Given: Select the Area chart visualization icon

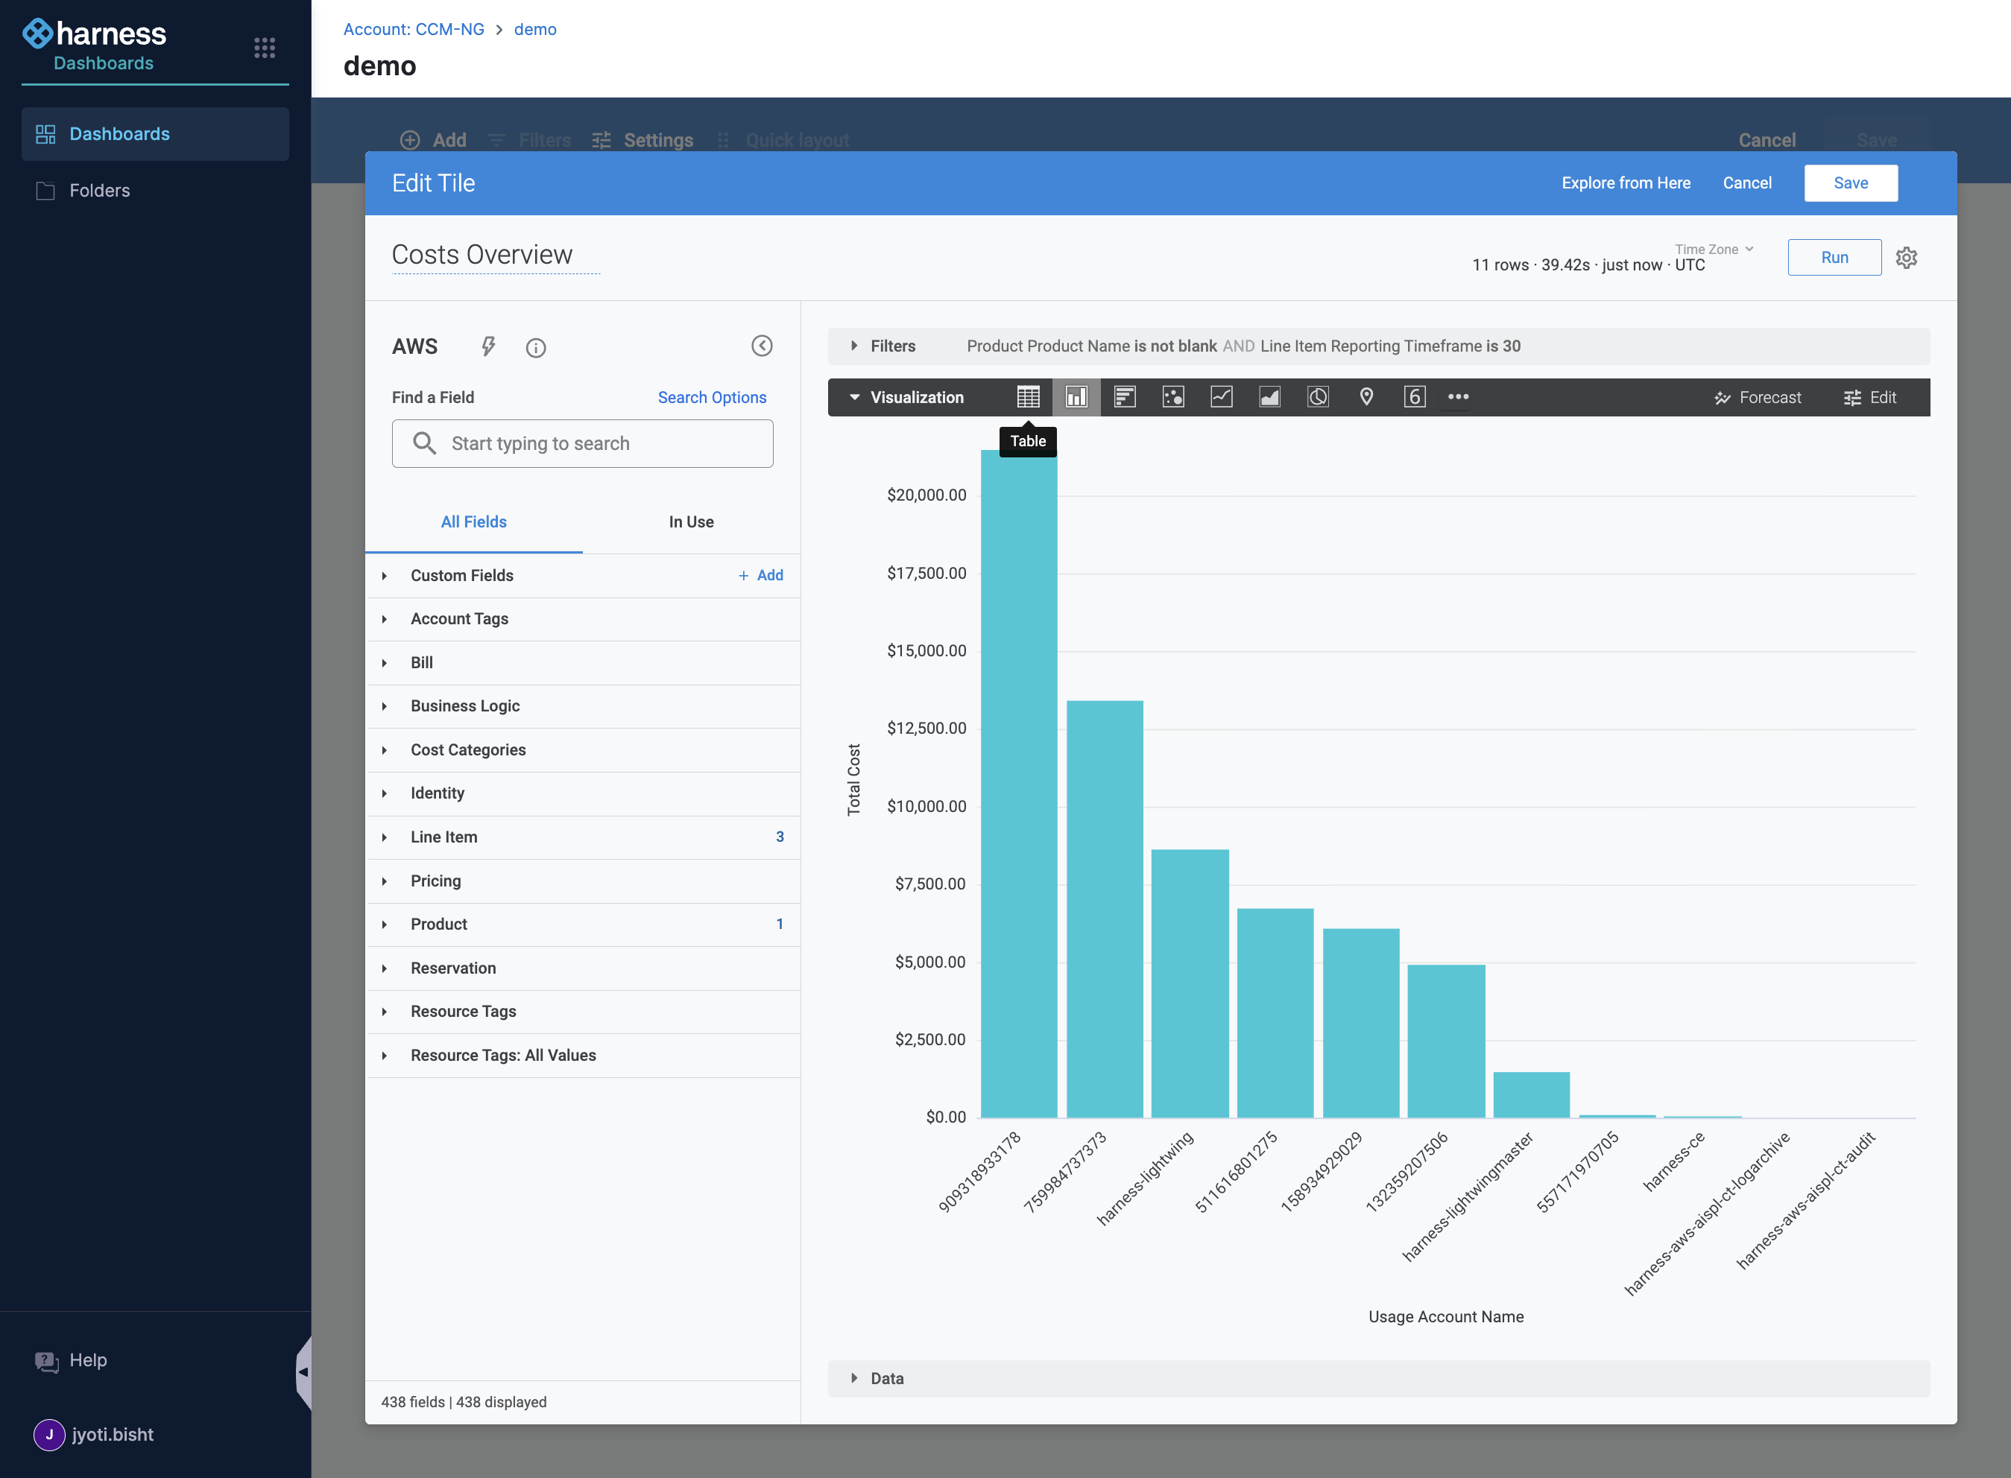Looking at the screenshot, I should pyautogui.click(x=1269, y=397).
